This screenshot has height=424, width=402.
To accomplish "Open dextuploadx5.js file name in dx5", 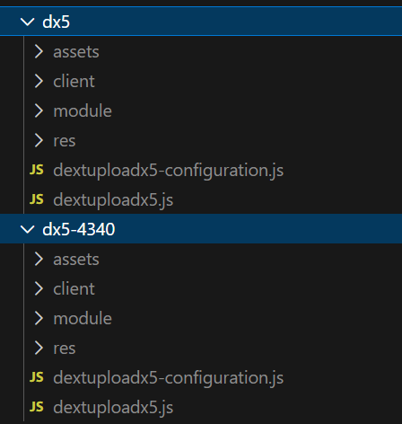I will pos(113,200).
